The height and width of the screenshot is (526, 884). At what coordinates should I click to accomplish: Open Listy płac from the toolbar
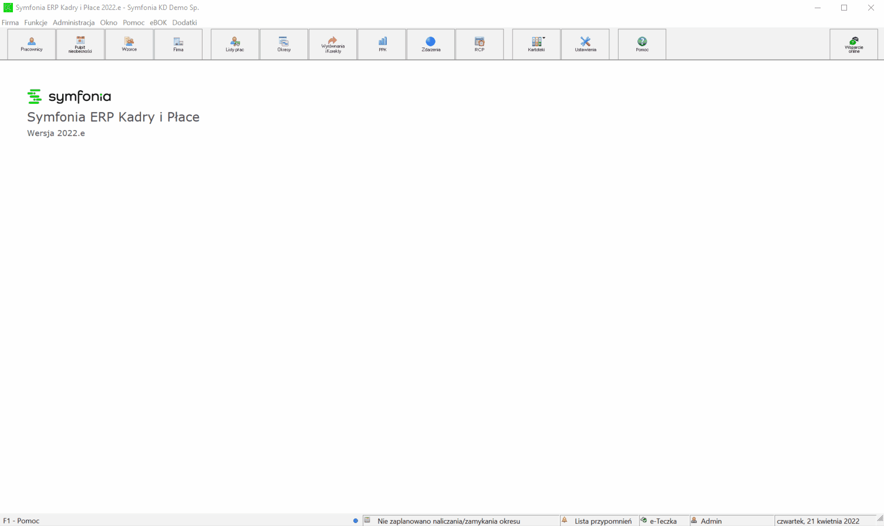point(235,44)
